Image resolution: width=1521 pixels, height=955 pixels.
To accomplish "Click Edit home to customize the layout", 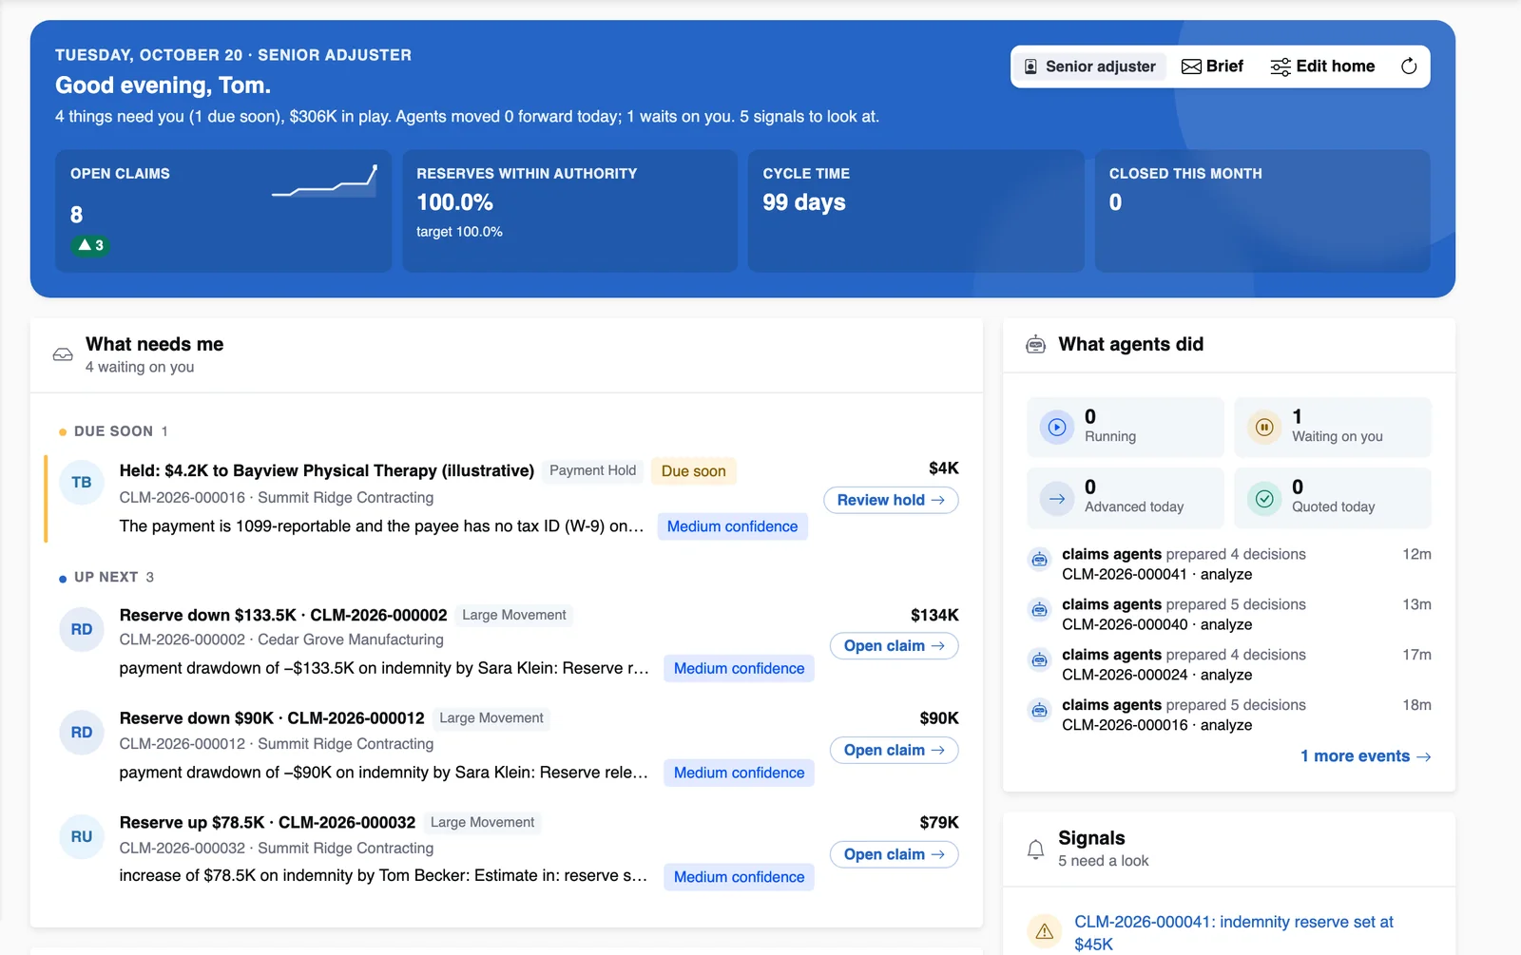I will [x=1322, y=67].
